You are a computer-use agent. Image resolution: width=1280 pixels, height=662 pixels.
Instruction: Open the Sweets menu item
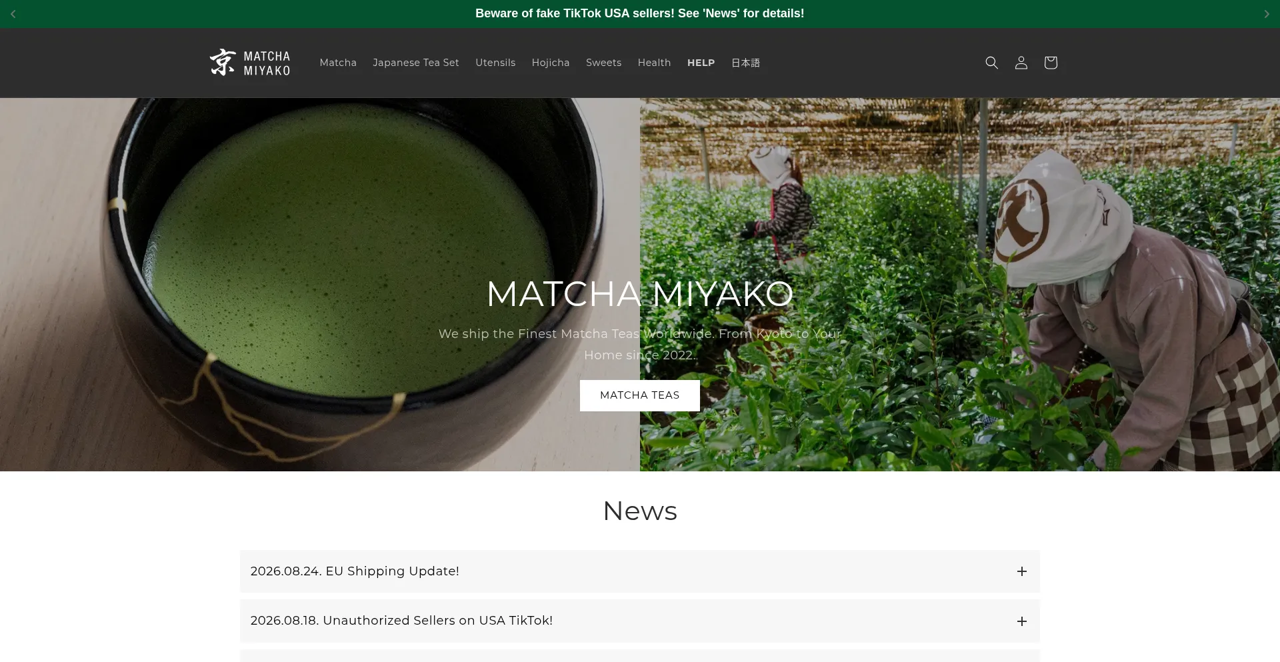[603, 63]
